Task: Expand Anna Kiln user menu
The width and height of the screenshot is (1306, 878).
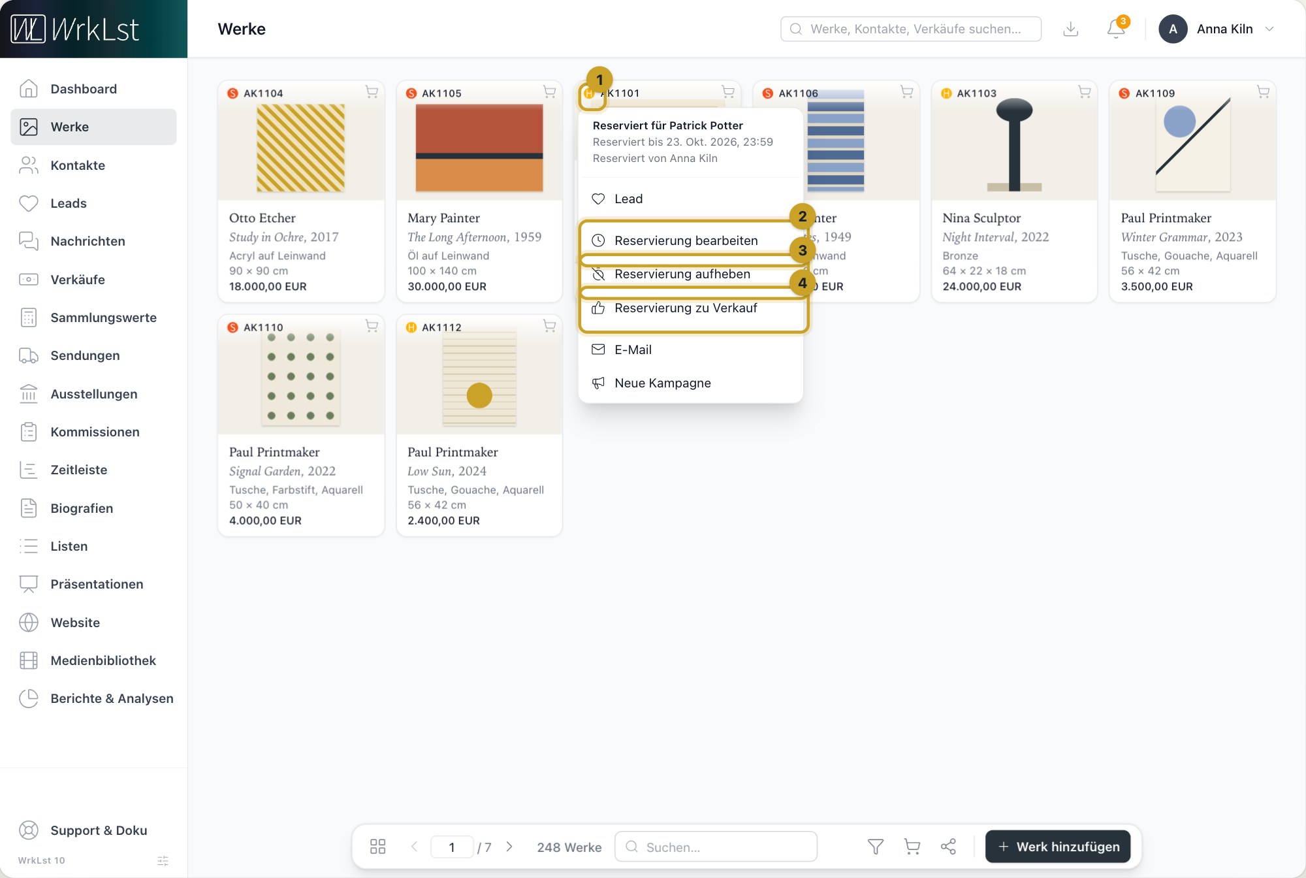Action: [x=1217, y=29]
